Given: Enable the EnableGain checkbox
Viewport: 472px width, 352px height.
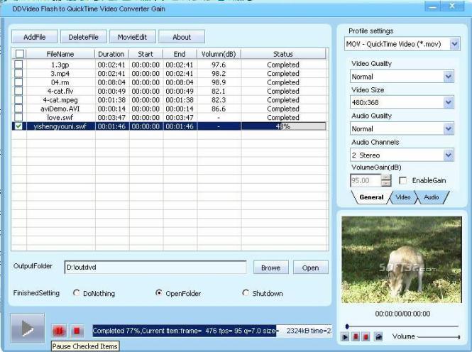Looking at the screenshot, I should (x=402, y=180).
